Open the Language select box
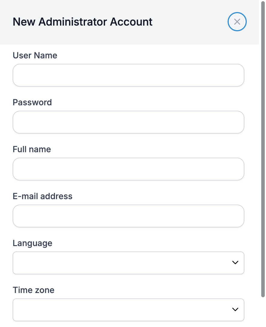266x327 pixels. [128, 263]
